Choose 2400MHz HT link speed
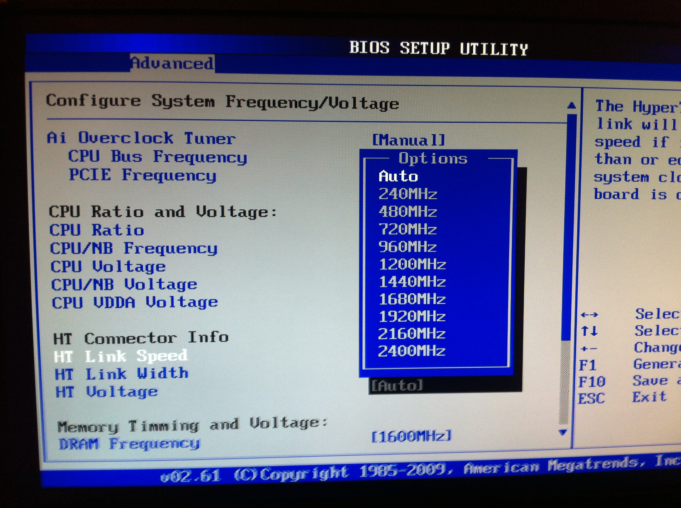This screenshot has height=508, width=681. [411, 351]
